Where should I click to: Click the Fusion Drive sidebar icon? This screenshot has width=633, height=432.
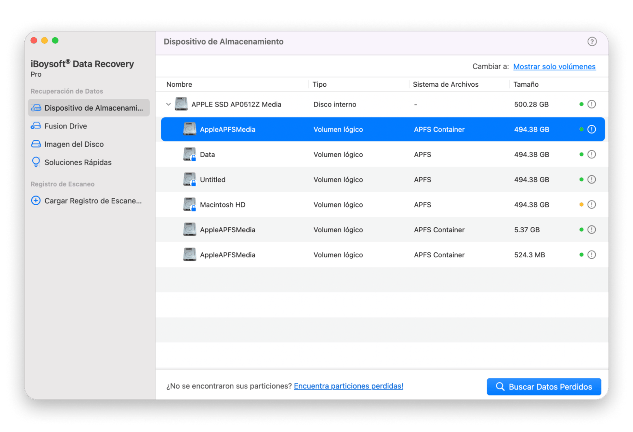click(x=36, y=126)
